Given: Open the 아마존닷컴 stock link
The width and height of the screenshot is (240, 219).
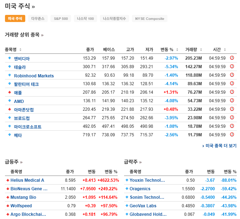Looking at the screenshot, I should coord(24,110).
